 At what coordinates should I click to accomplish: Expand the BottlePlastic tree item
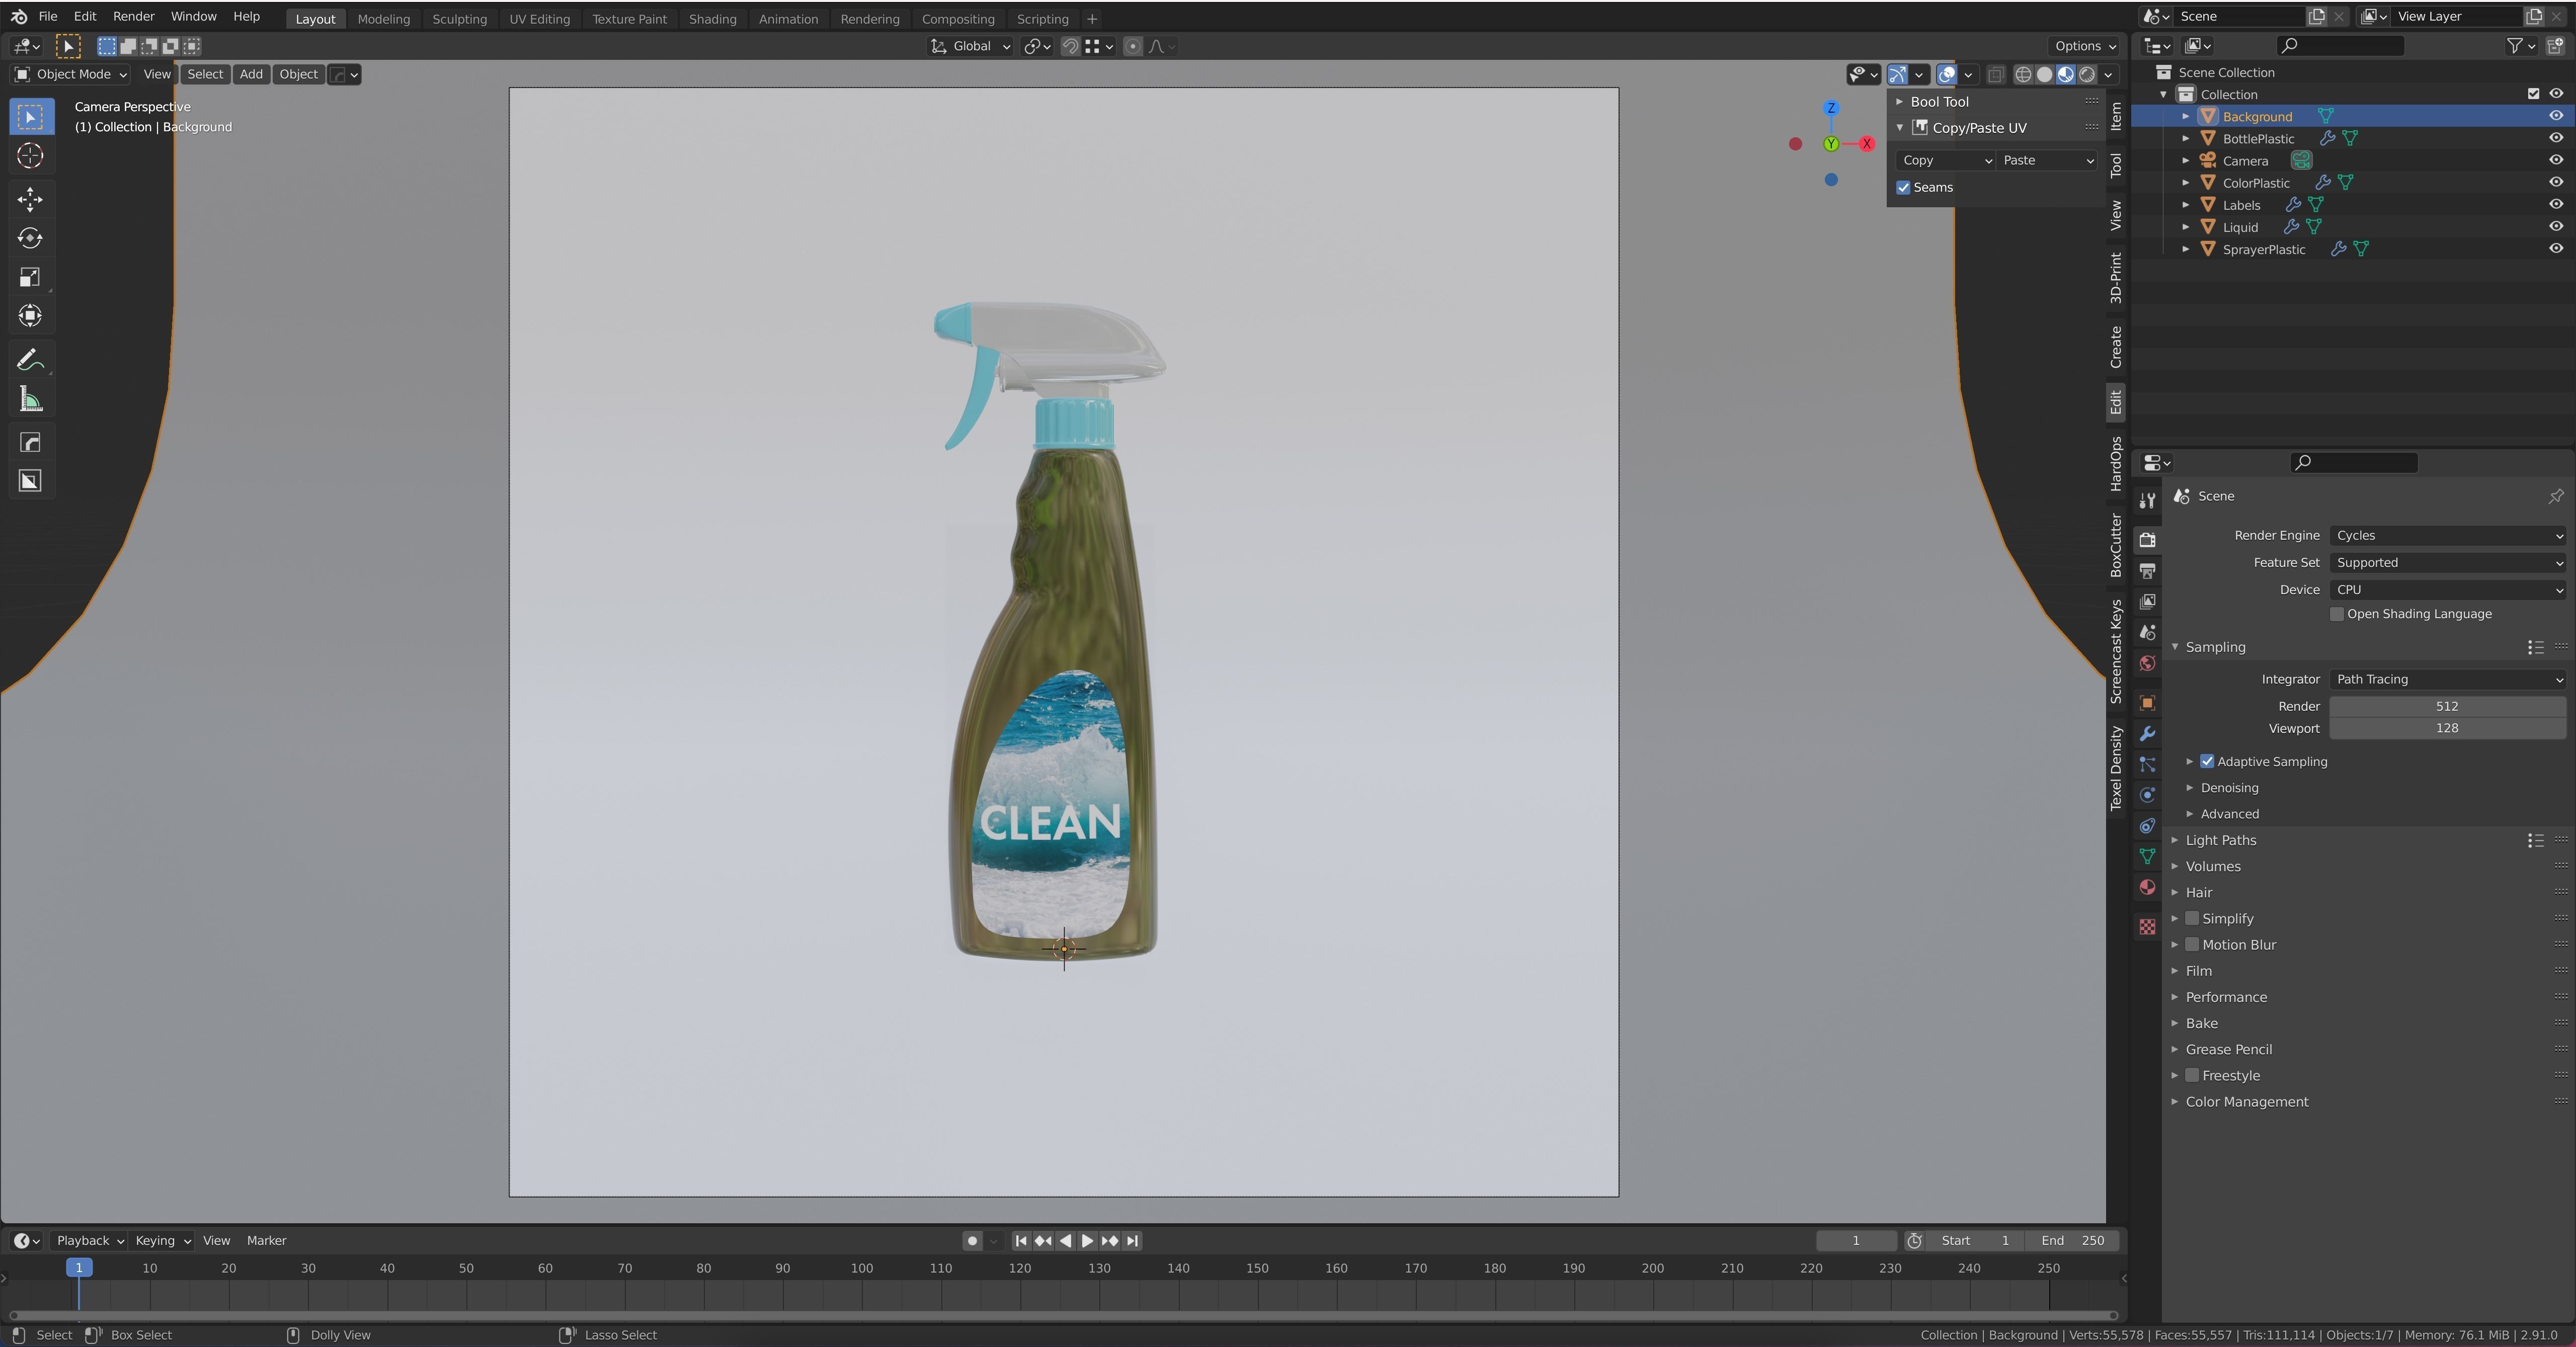2185,139
